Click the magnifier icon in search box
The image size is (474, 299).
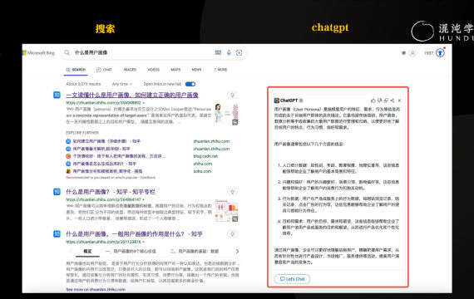(x=67, y=52)
